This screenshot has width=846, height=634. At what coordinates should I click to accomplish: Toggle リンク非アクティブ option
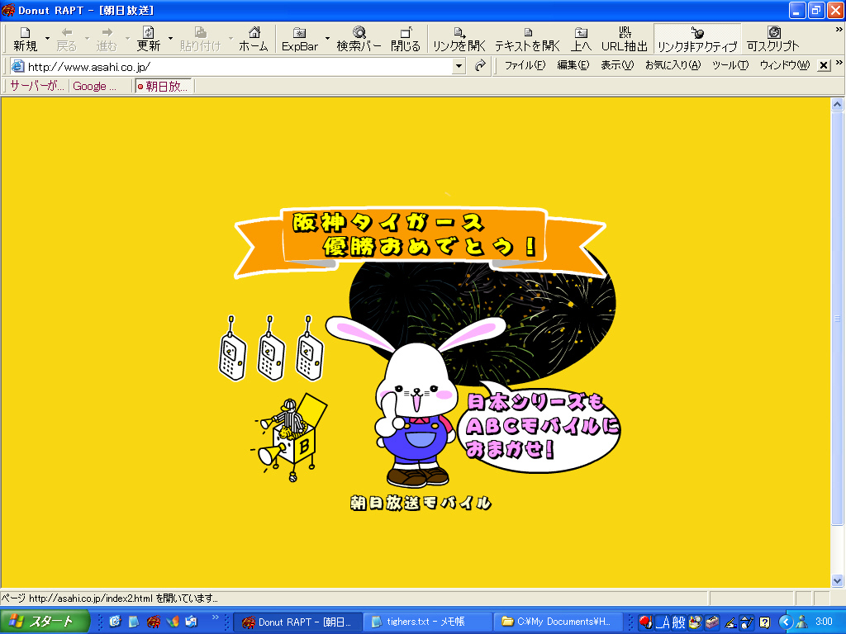696,38
